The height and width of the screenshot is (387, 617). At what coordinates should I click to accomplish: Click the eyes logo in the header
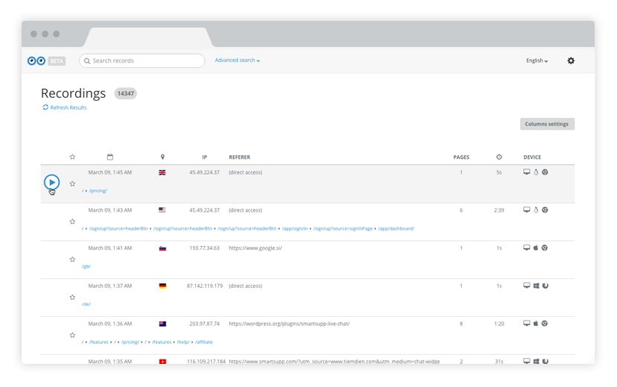(37, 60)
